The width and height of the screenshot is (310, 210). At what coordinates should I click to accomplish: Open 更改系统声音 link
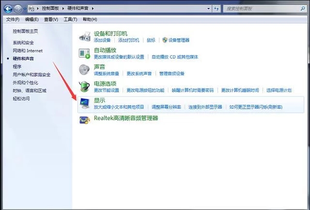139,74
